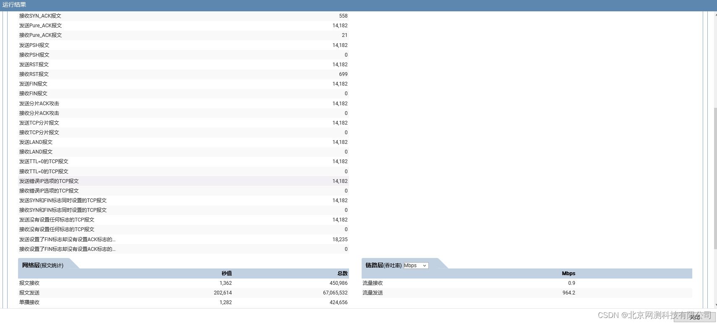Viewport: 717px width, 323px height.
Task: Select the 发送错误IP选项的TCP报文 row label
Action: [x=49, y=181]
